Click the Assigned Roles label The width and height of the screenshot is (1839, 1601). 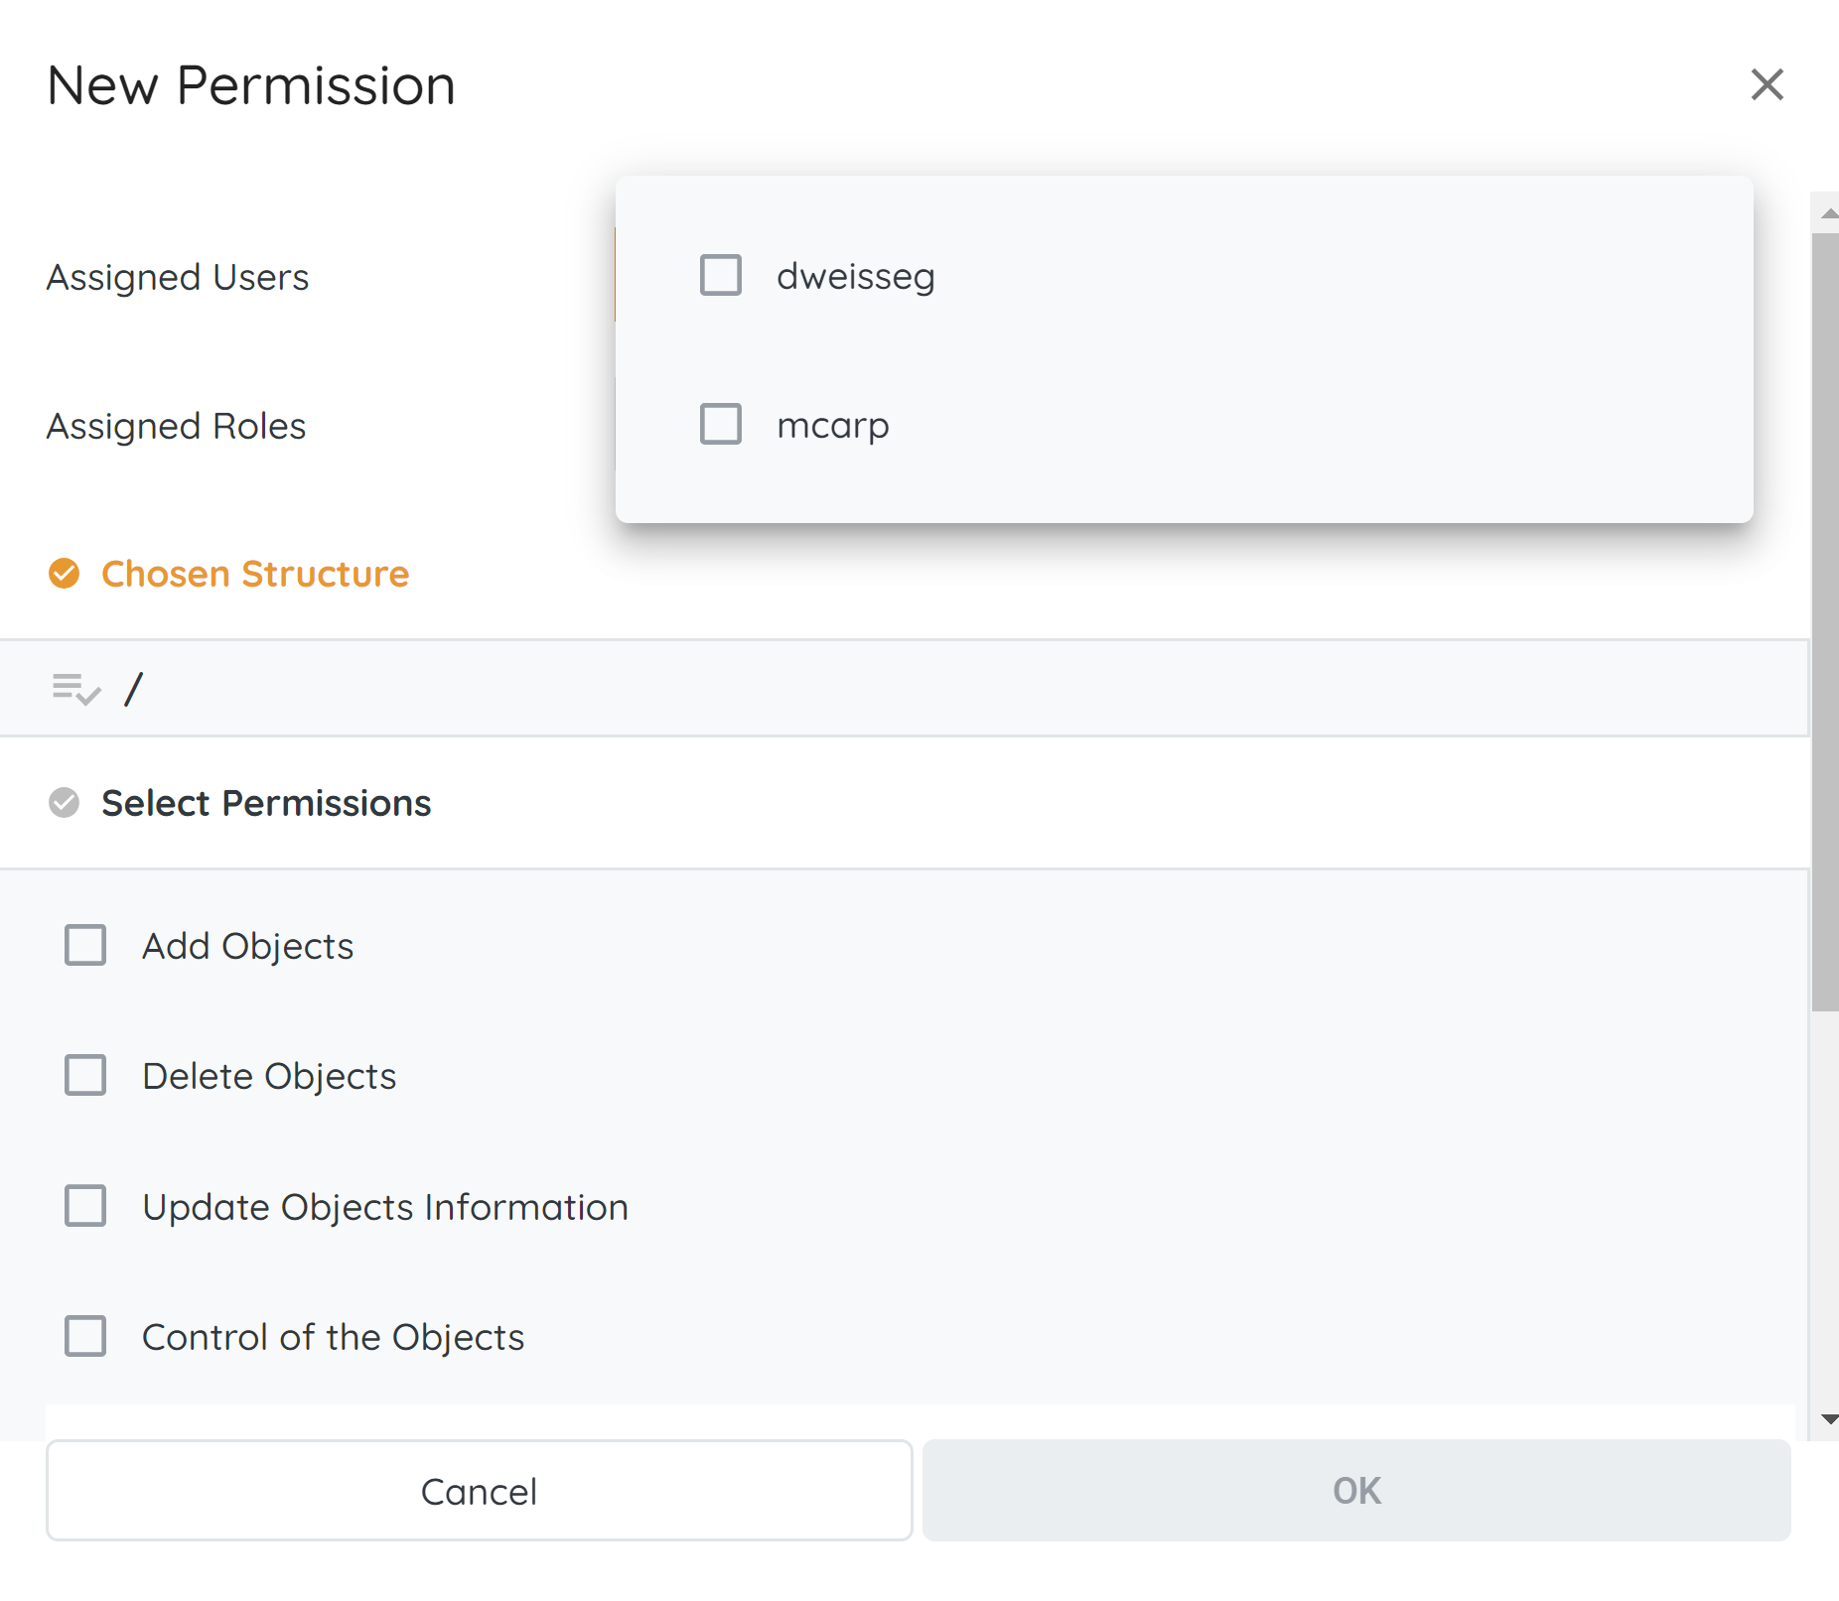coord(176,426)
